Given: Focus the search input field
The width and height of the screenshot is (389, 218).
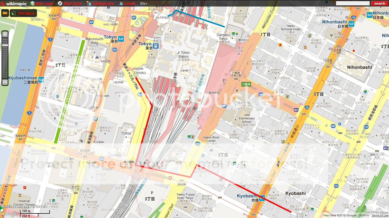Looking at the screenshot, I should 353,3.
